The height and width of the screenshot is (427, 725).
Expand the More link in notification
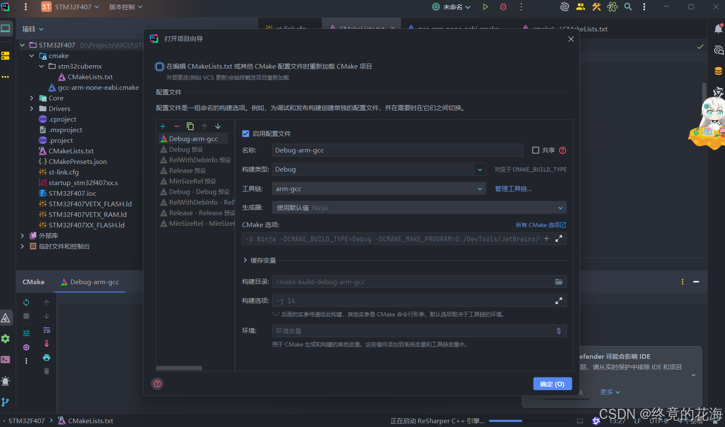[610, 392]
